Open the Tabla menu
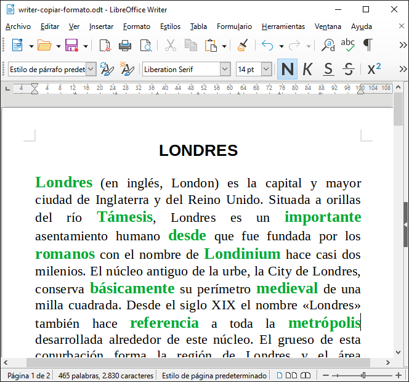409x382 pixels. click(198, 26)
